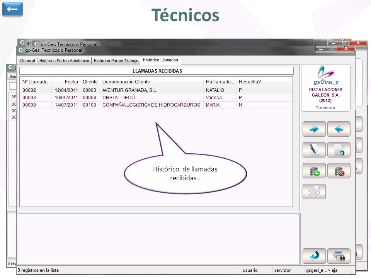This screenshot has width=371, height=278.
Task: Select the Histórico Llamadas tab
Action: click(x=160, y=60)
